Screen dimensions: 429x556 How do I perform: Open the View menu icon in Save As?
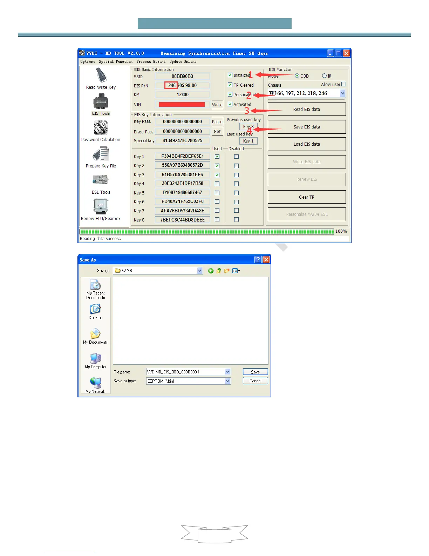[236, 271]
